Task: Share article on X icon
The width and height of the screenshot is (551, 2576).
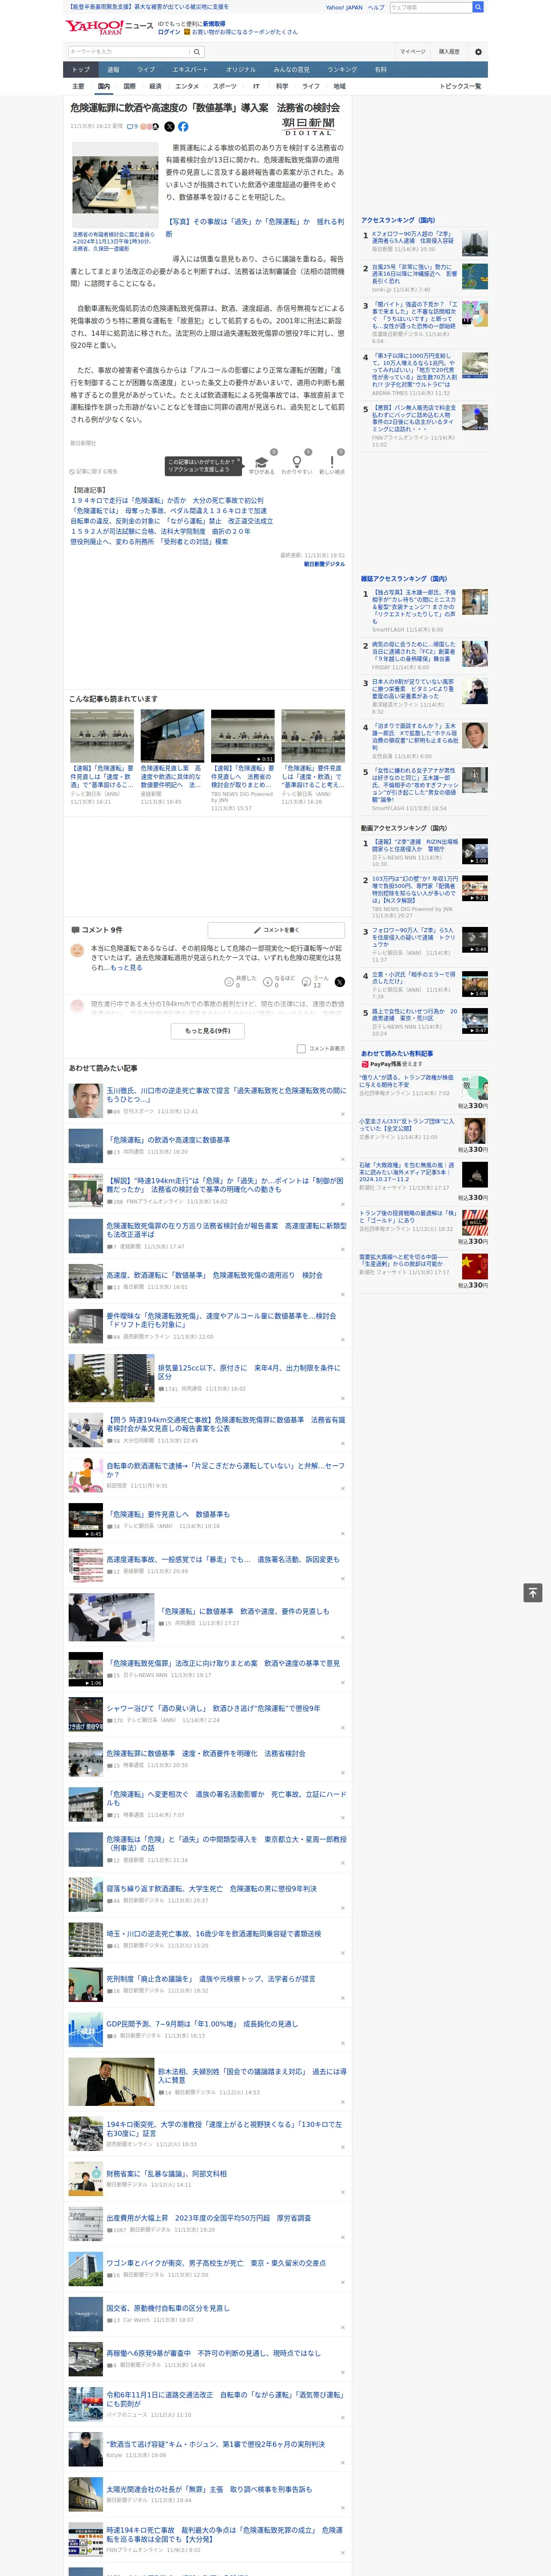Action: (x=169, y=127)
